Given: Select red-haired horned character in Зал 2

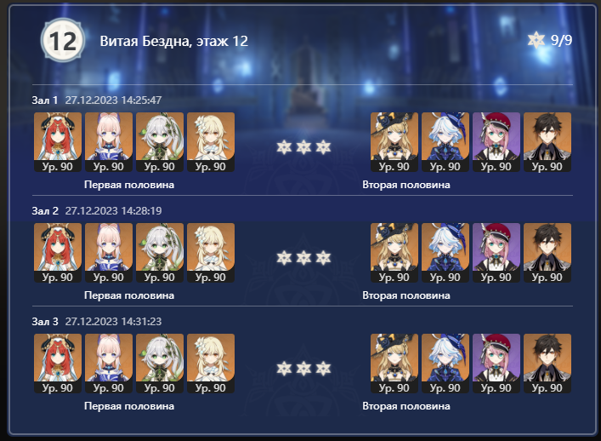Looking at the screenshot, I should pyautogui.click(x=58, y=253).
